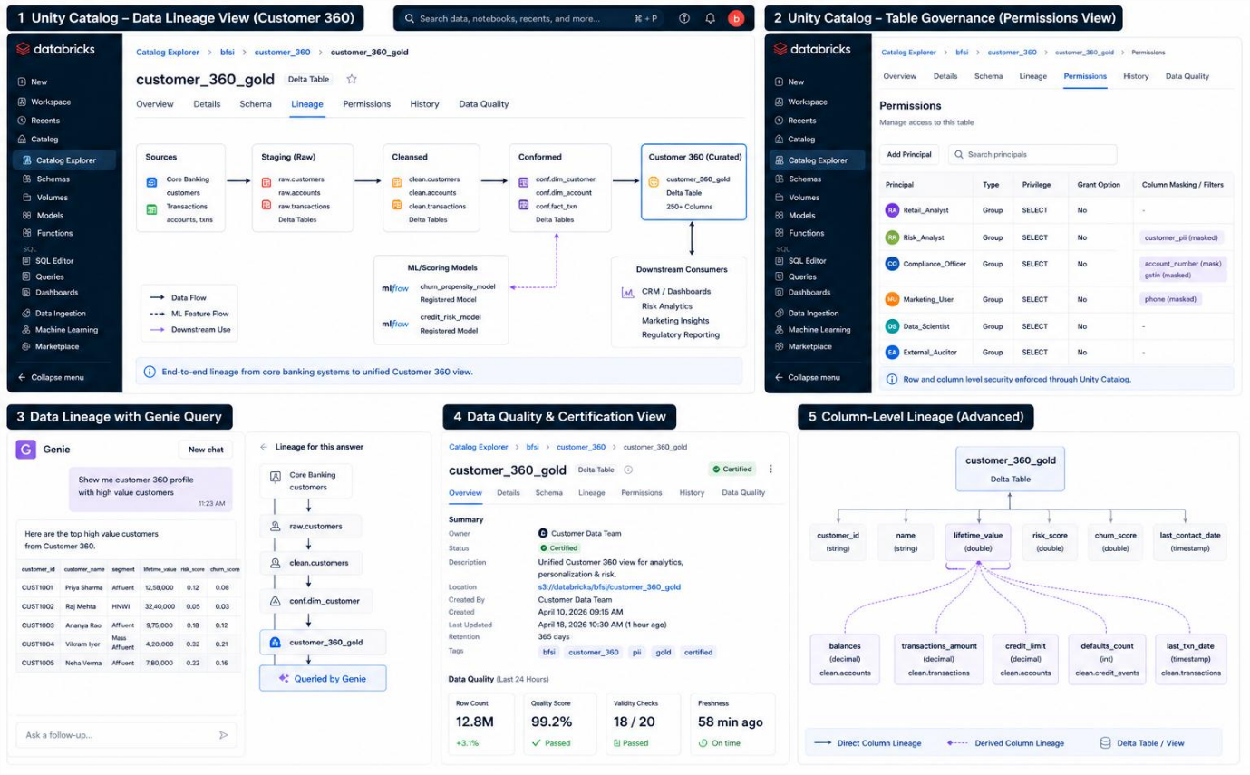This screenshot has width=1250, height=775.
Task: Click the purple Genie 'G' icon
Action: pyautogui.click(x=26, y=449)
